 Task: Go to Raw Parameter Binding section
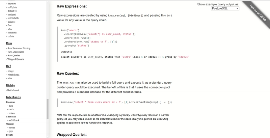click(x=19, y=48)
